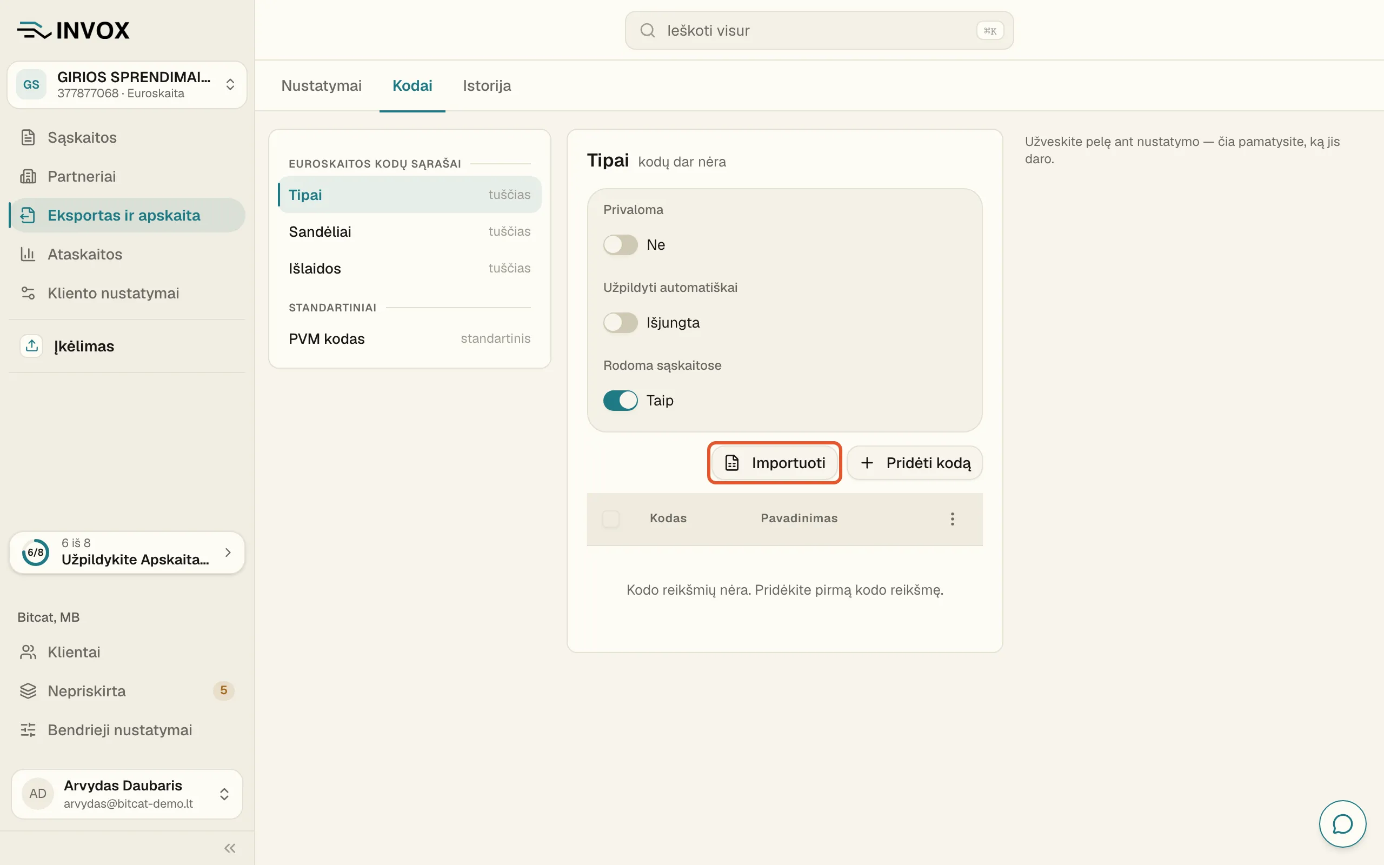
Task: Open the Istorija tab
Action: pos(487,86)
